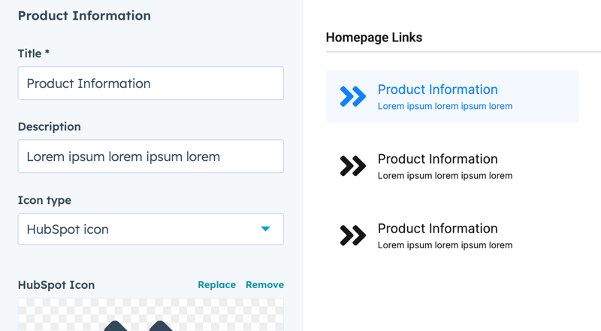
Task: Click the Product Information panel heading
Action: pyautogui.click(x=84, y=16)
